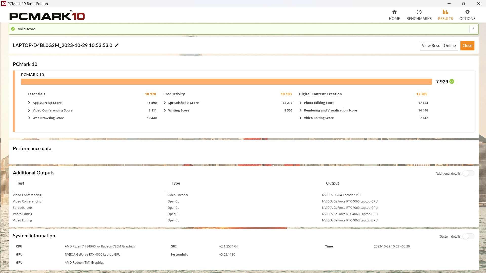Click the question mark help icon
This screenshot has width=486, height=273.
[x=473, y=29]
